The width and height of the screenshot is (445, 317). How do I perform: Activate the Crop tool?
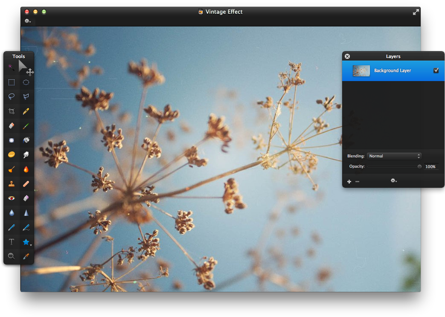click(x=12, y=111)
